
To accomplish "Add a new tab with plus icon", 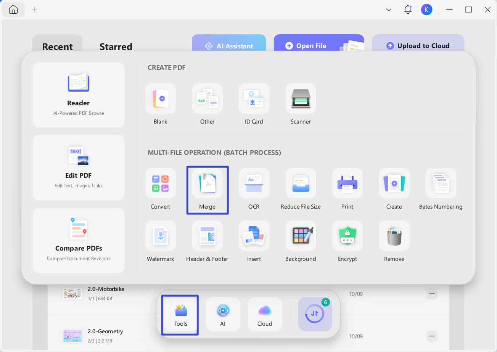I will coord(35,10).
